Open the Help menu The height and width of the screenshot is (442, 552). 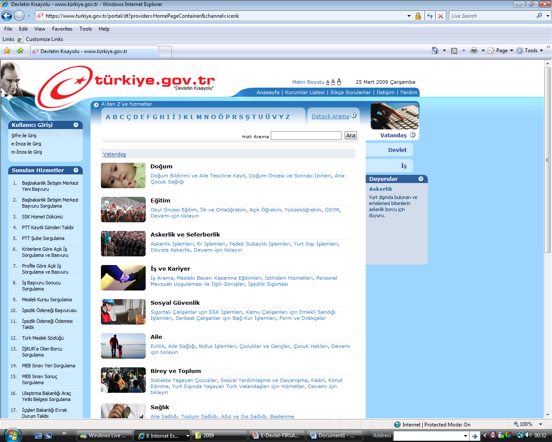(104, 29)
